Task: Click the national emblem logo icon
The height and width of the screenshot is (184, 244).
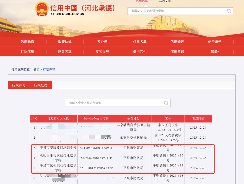Action: click(x=42, y=9)
